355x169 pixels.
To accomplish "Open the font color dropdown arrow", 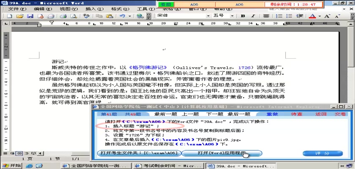I will pyautogui.click(x=319, y=16).
